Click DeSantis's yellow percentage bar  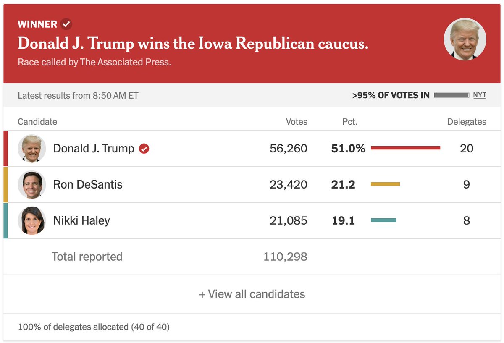(385, 184)
